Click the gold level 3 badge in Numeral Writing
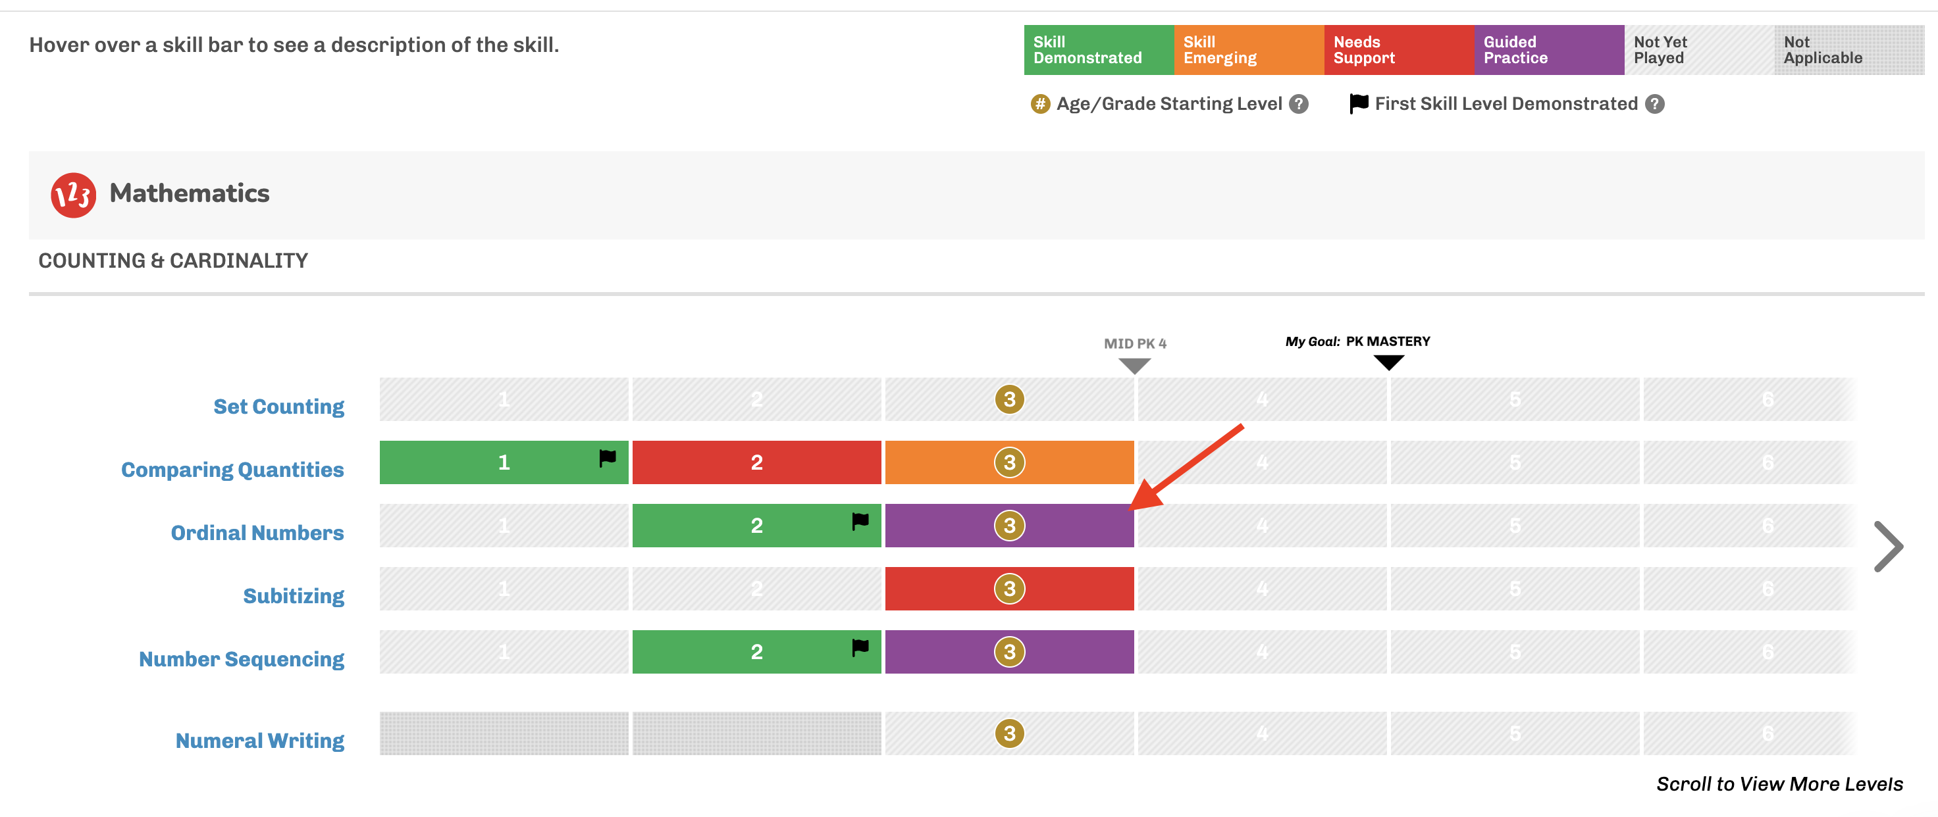The image size is (1938, 817). (1010, 733)
